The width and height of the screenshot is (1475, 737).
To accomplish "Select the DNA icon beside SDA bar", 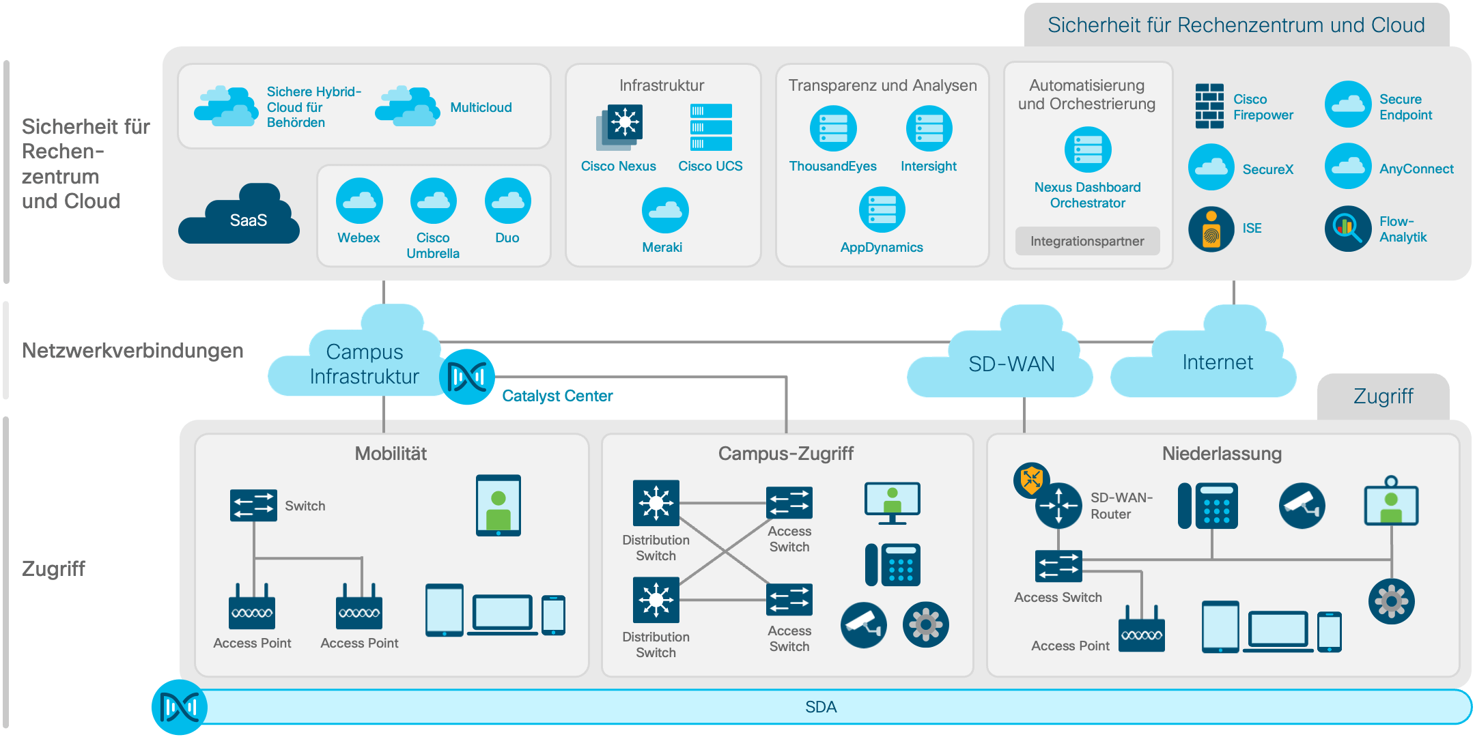I will click(x=180, y=707).
